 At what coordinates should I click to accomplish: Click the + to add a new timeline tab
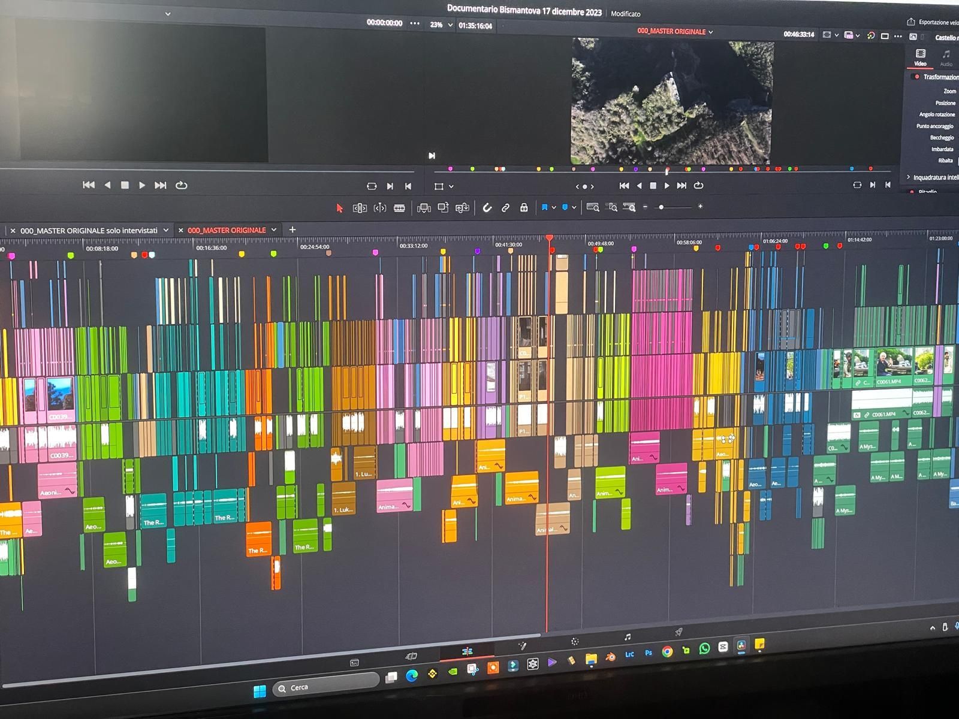pos(292,229)
